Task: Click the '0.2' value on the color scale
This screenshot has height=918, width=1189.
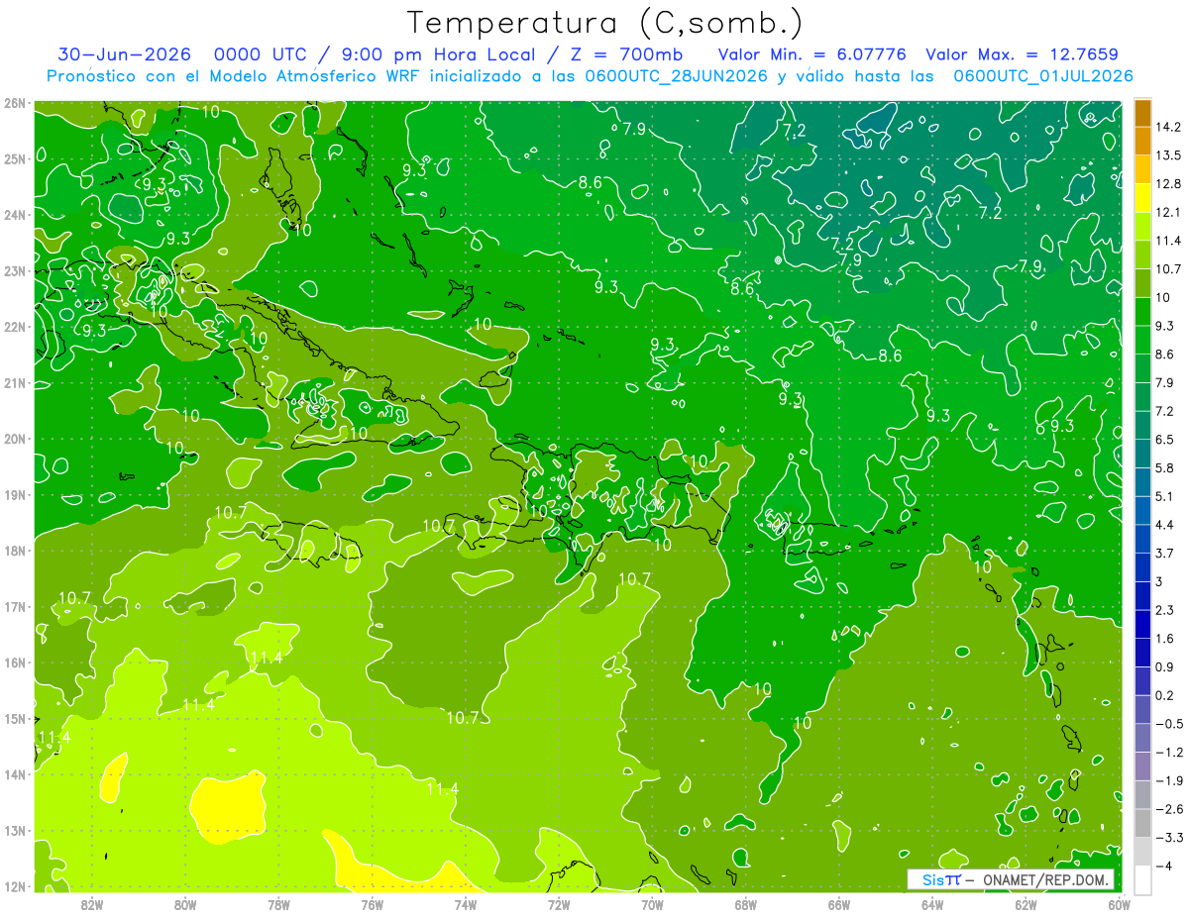Action: (1166, 695)
